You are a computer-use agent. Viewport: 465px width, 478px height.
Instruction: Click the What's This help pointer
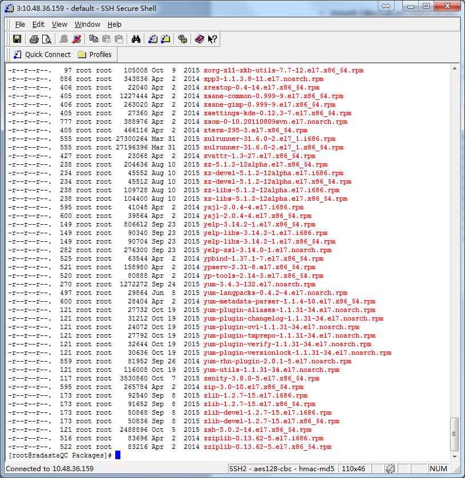(212, 39)
